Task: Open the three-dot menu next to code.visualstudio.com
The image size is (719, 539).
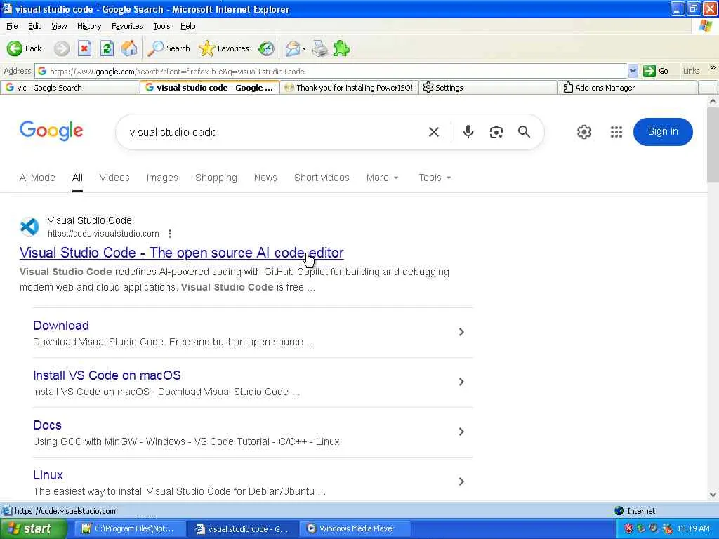Action: pos(170,234)
